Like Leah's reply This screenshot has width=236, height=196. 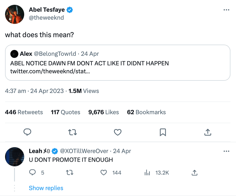(104, 173)
